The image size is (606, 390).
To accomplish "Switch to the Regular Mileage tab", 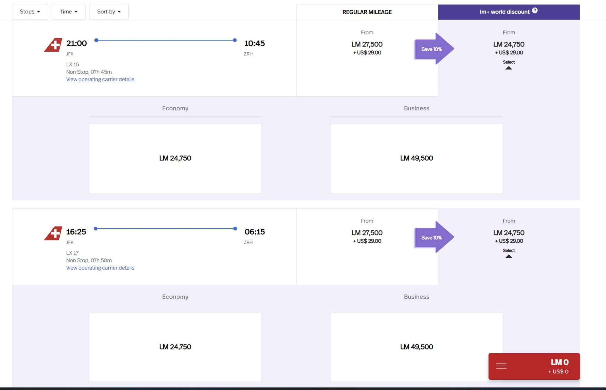I will tap(367, 12).
